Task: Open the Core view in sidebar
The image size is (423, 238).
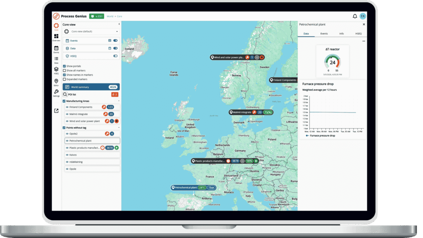Action: [56, 26]
